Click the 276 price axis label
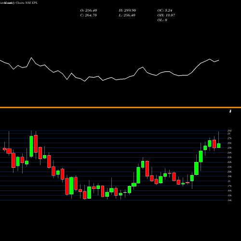 click(229, 138)
